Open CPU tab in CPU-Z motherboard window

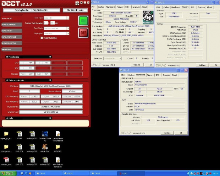[123, 75]
